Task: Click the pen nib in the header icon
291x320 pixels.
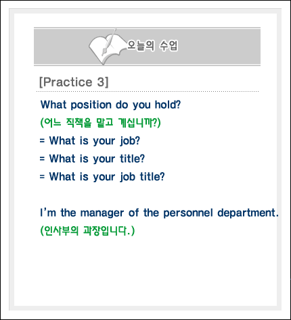Action: [x=104, y=52]
